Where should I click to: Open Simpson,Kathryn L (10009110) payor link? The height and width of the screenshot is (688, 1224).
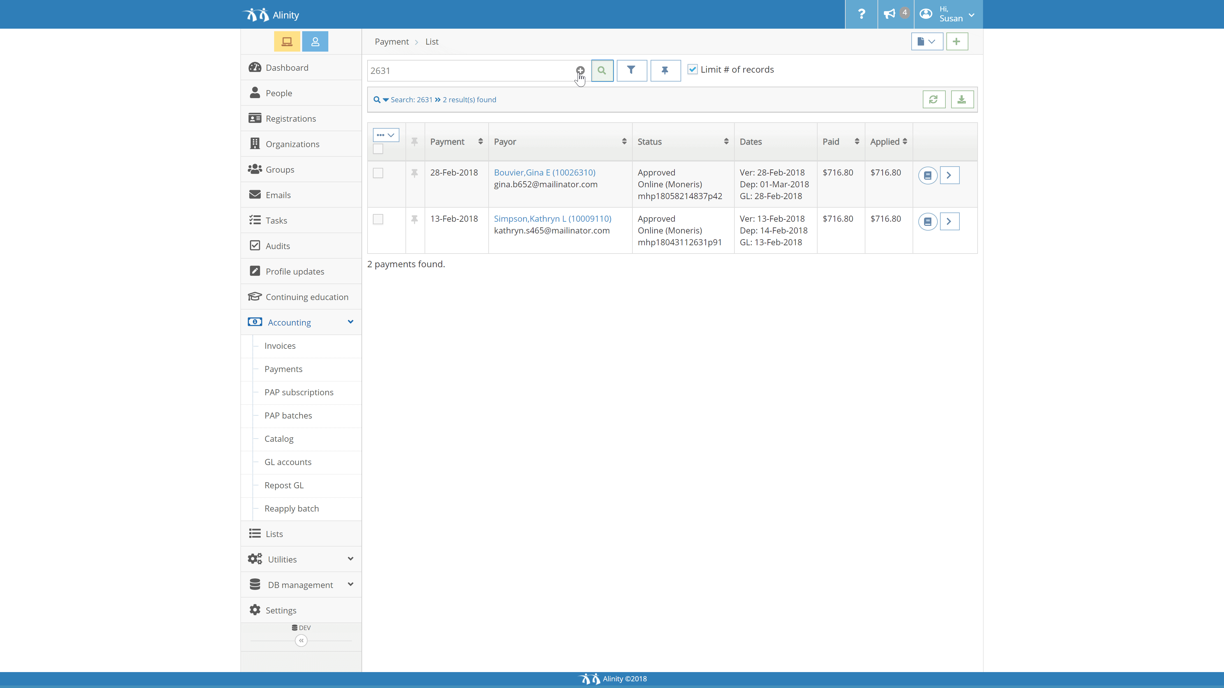point(553,219)
